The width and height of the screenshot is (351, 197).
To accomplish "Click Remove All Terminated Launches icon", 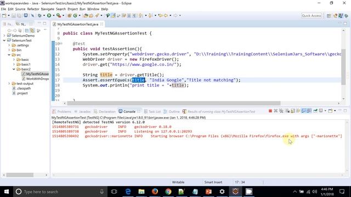I will click(x=281, y=111).
